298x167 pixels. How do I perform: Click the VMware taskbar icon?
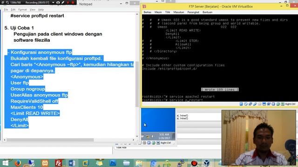(x=85, y=163)
